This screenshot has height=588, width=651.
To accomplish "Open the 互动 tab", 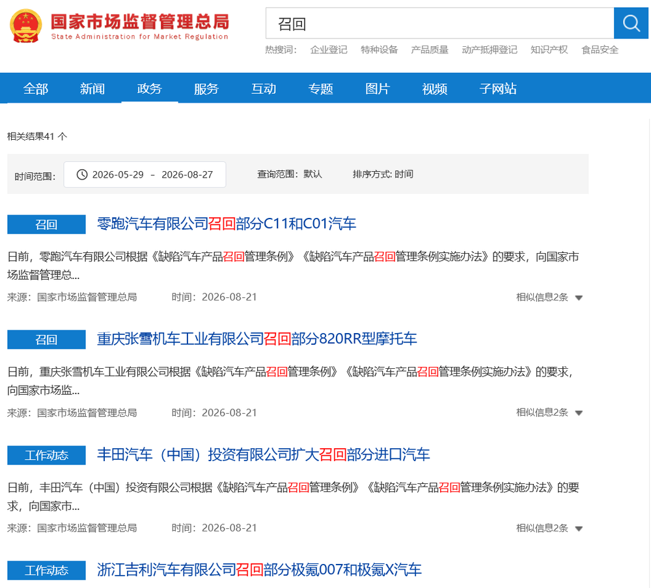I will pyautogui.click(x=264, y=88).
